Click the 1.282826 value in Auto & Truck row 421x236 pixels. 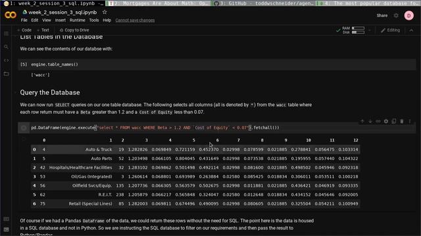137,149
